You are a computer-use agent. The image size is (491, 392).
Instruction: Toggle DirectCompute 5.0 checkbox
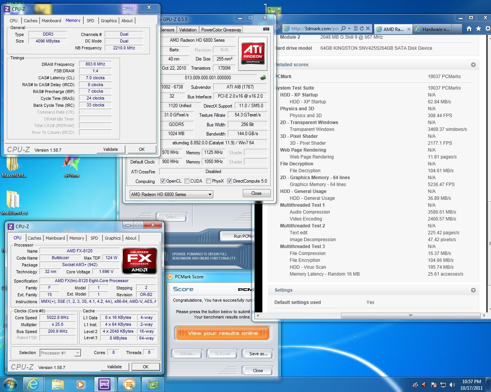point(229,181)
